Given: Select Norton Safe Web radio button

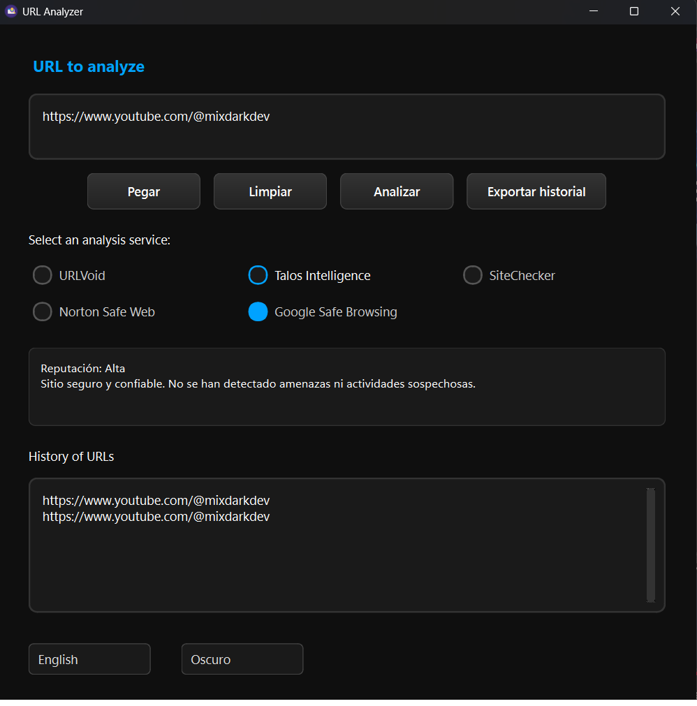Looking at the screenshot, I should click(x=43, y=312).
